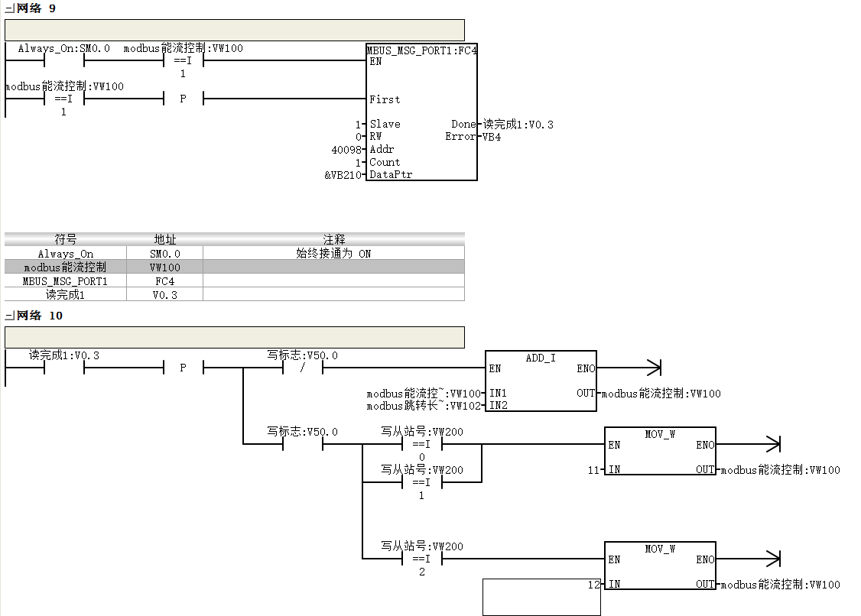Collapse the 网络 10 section

click(9, 316)
